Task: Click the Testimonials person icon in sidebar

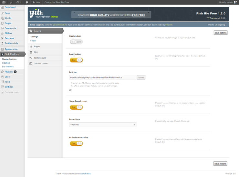Action: point(3,43)
